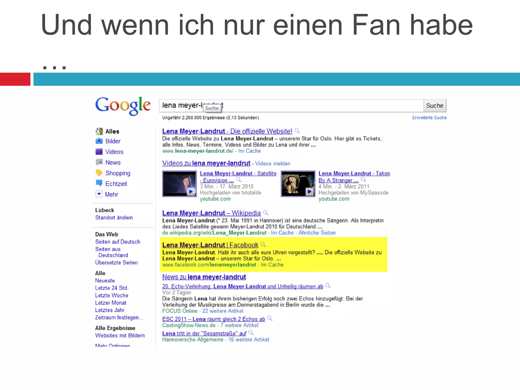Image resolution: width=520 pixels, height=390 pixels.
Task: Click 16 weitere Artikel link
Action: pos(249,339)
